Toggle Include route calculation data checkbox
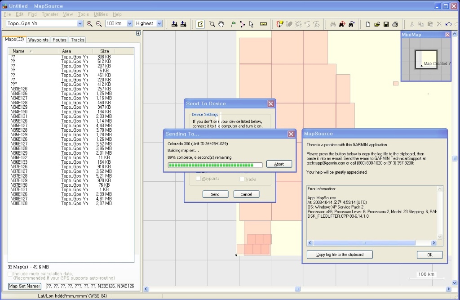This screenshot has height=300, width=460. coord(10,274)
